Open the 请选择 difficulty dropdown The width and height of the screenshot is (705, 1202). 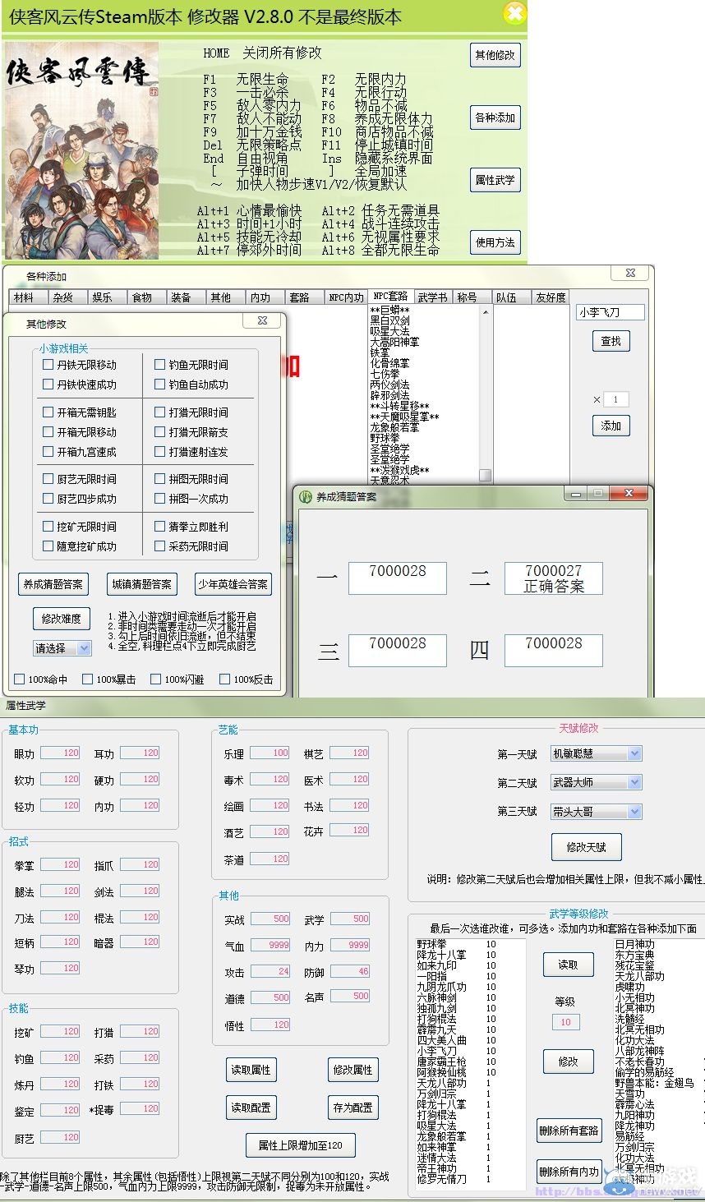click(62, 648)
